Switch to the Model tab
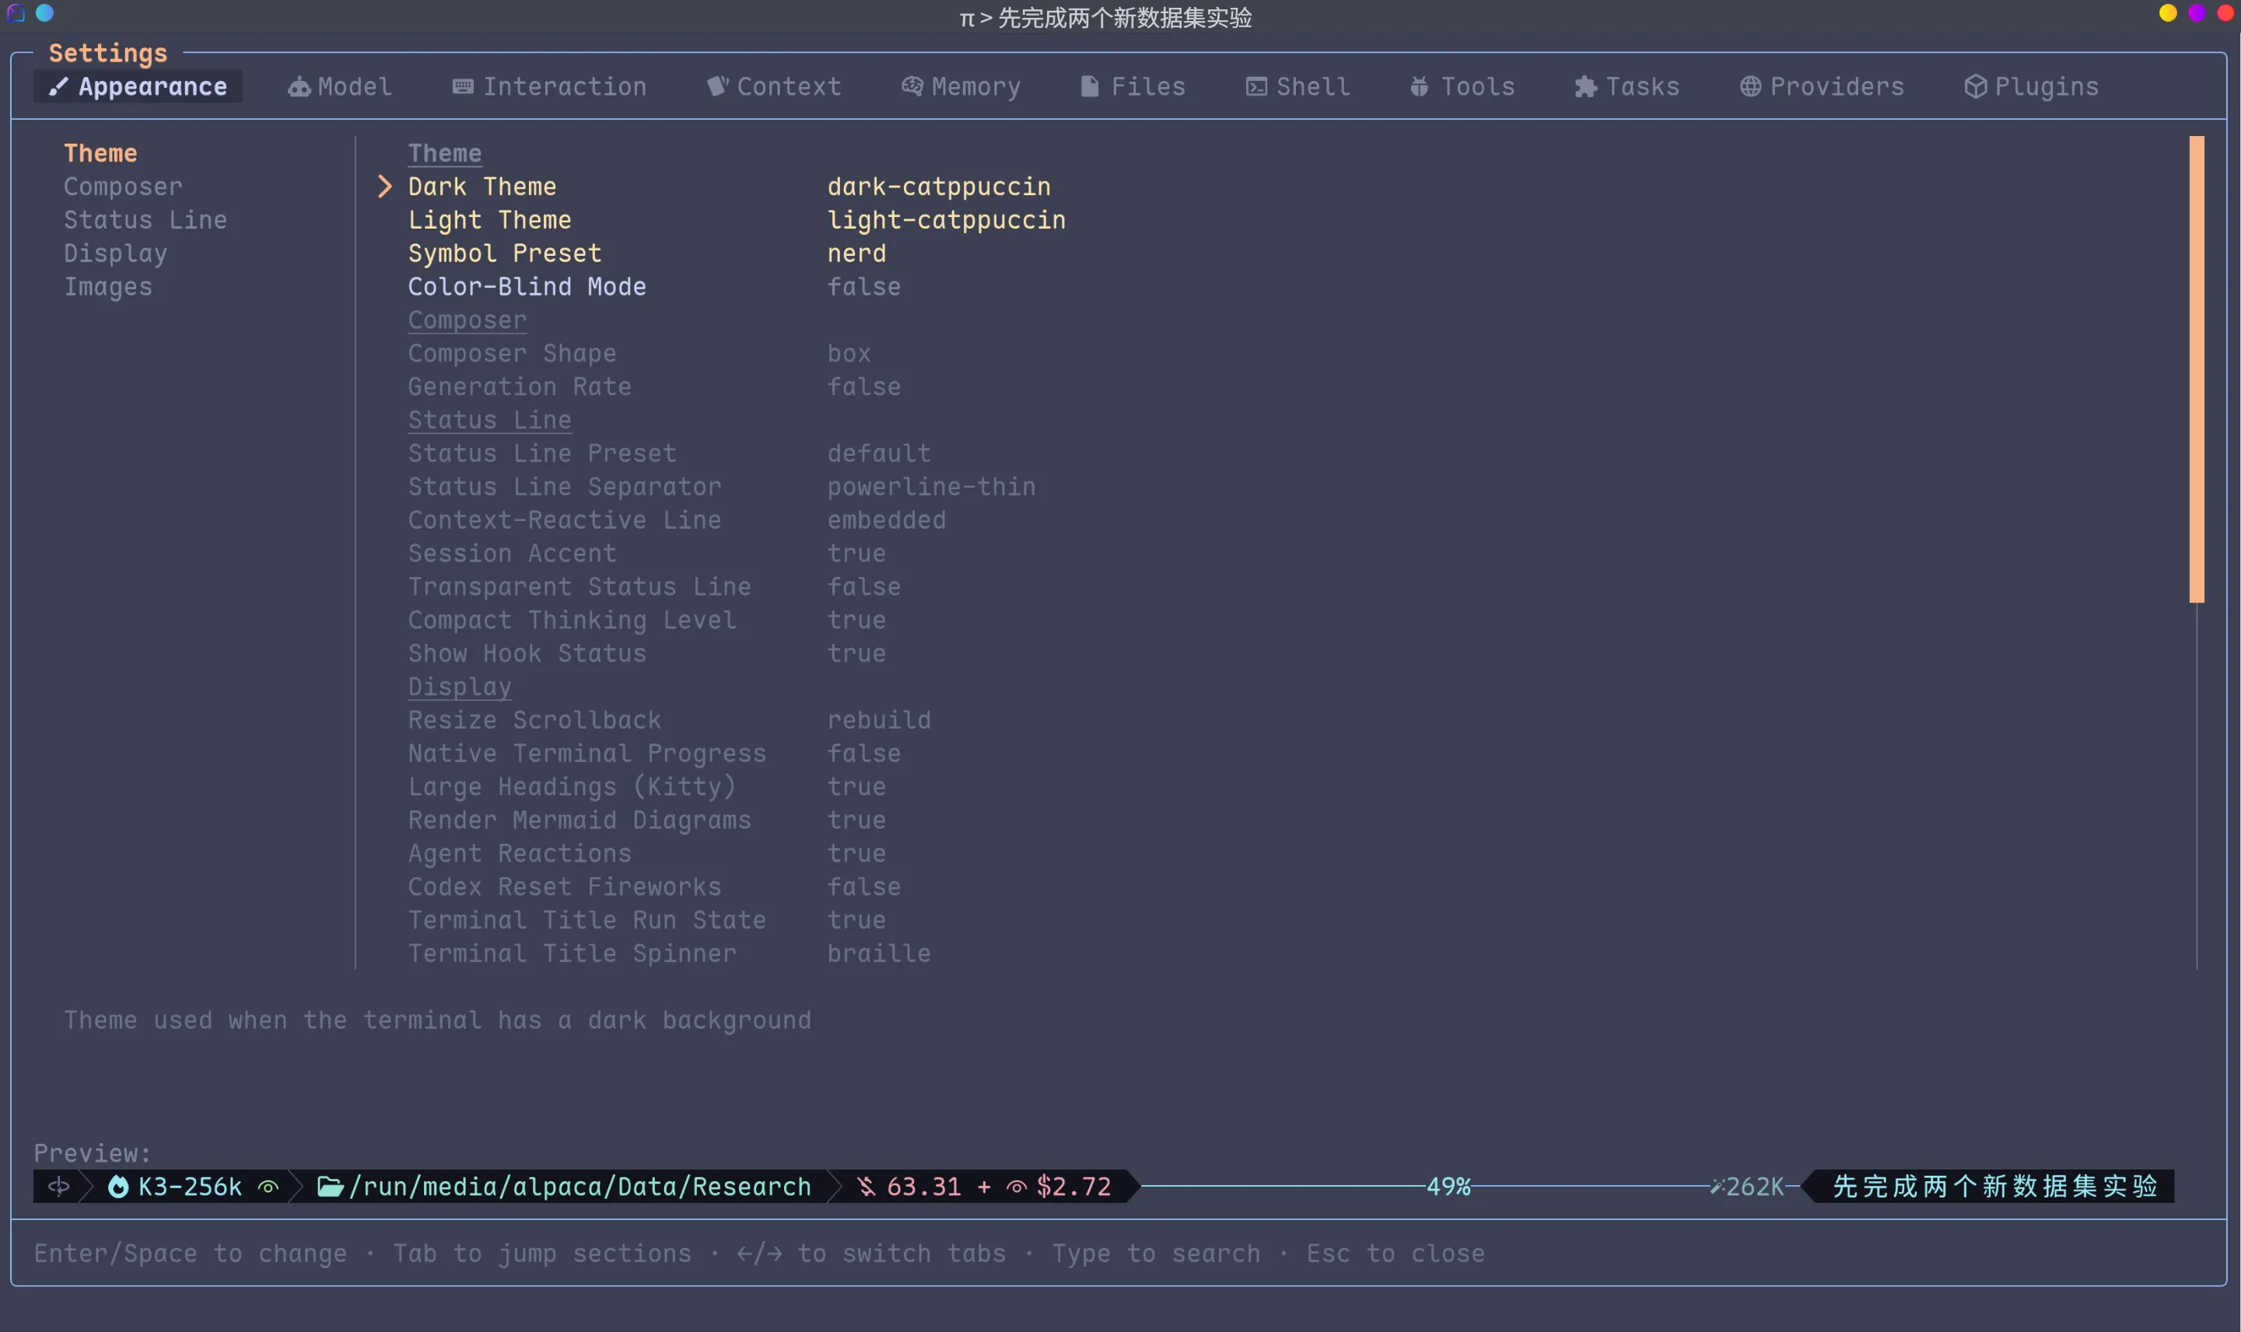This screenshot has width=2241, height=1332. click(x=339, y=86)
